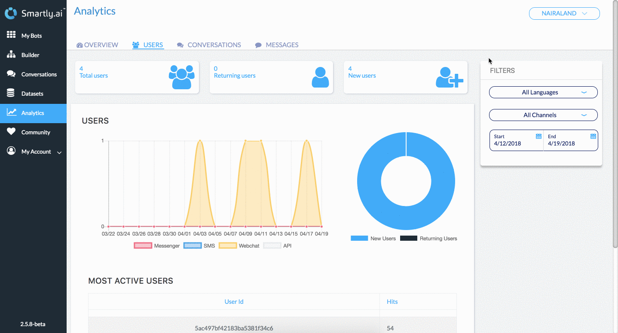Click the Users tab group icon
Screen dimensions: 618x333
point(136,45)
